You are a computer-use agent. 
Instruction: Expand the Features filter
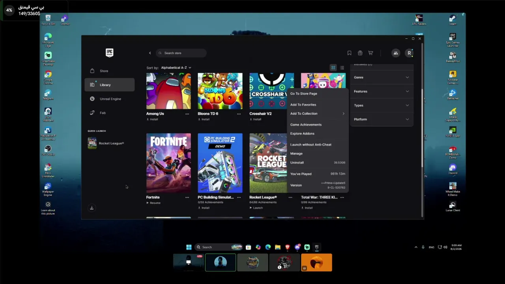382,92
